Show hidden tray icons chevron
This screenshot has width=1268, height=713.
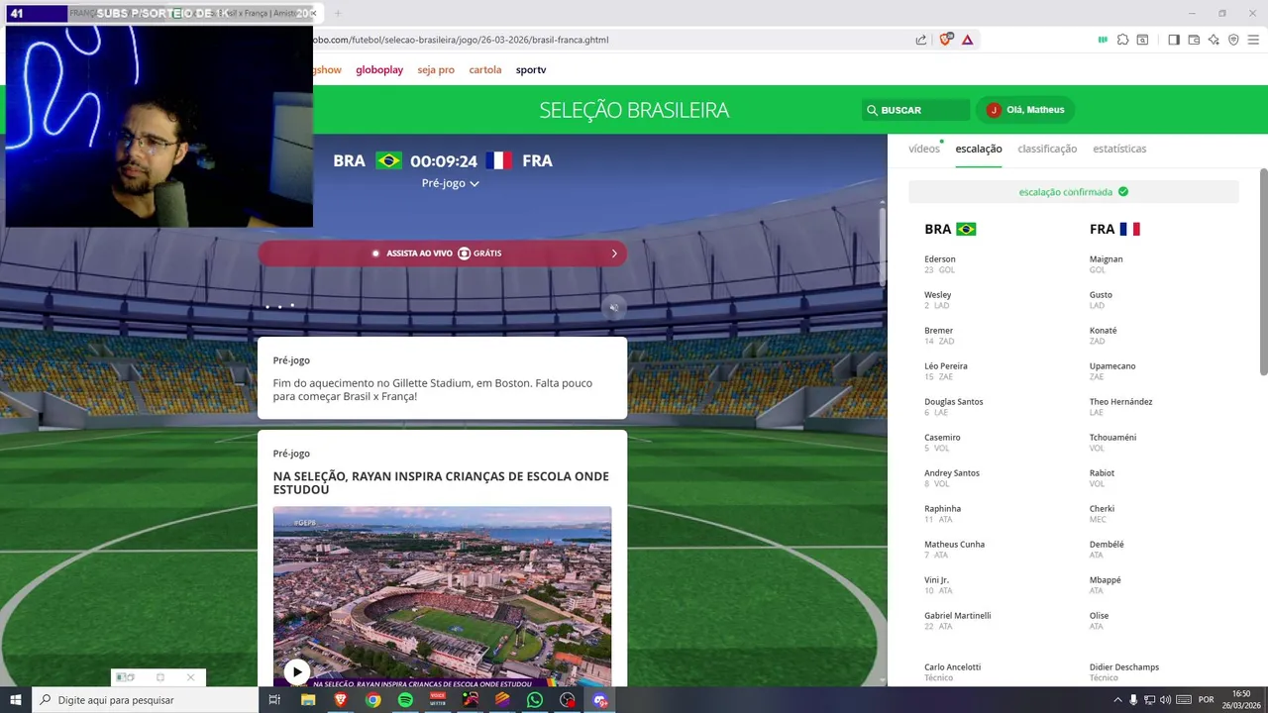pos(1117,700)
